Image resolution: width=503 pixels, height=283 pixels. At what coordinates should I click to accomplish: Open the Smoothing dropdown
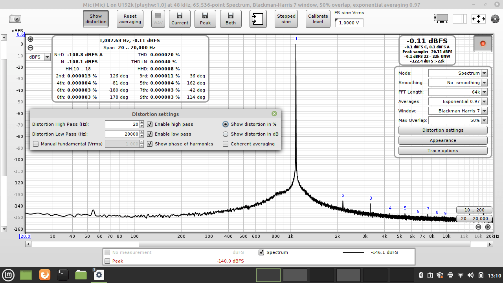tap(458, 83)
